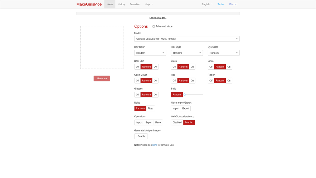Turn Glasses On
Viewport: 316px width, 178px height.
(155, 95)
